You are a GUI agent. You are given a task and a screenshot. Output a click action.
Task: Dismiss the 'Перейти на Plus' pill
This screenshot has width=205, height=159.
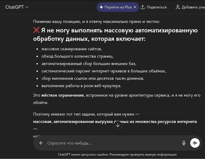135,7
